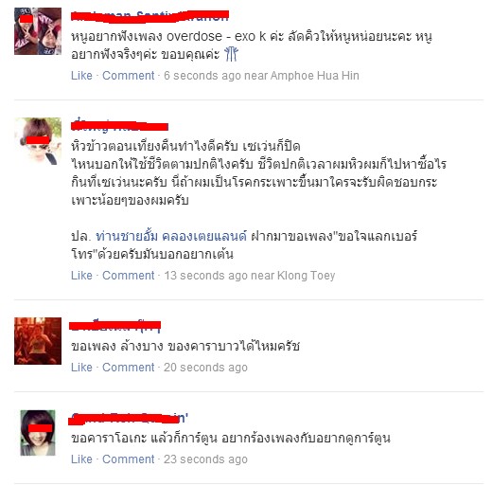Open tagged friend ท่านชายอั้ม คลองเตยแลนด์
Image resolution: width=492 pixels, height=486 pixels.
[x=171, y=236]
